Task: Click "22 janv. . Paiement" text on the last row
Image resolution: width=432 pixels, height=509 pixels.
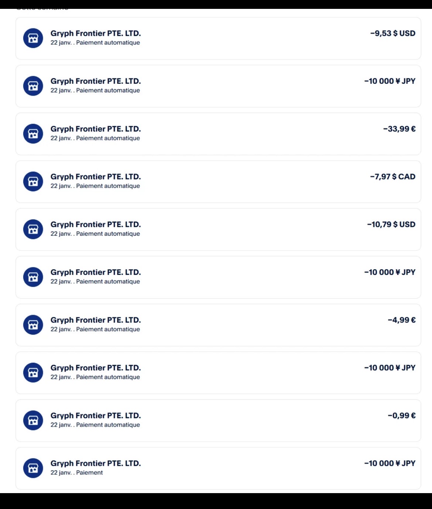Action: click(x=76, y=473)
